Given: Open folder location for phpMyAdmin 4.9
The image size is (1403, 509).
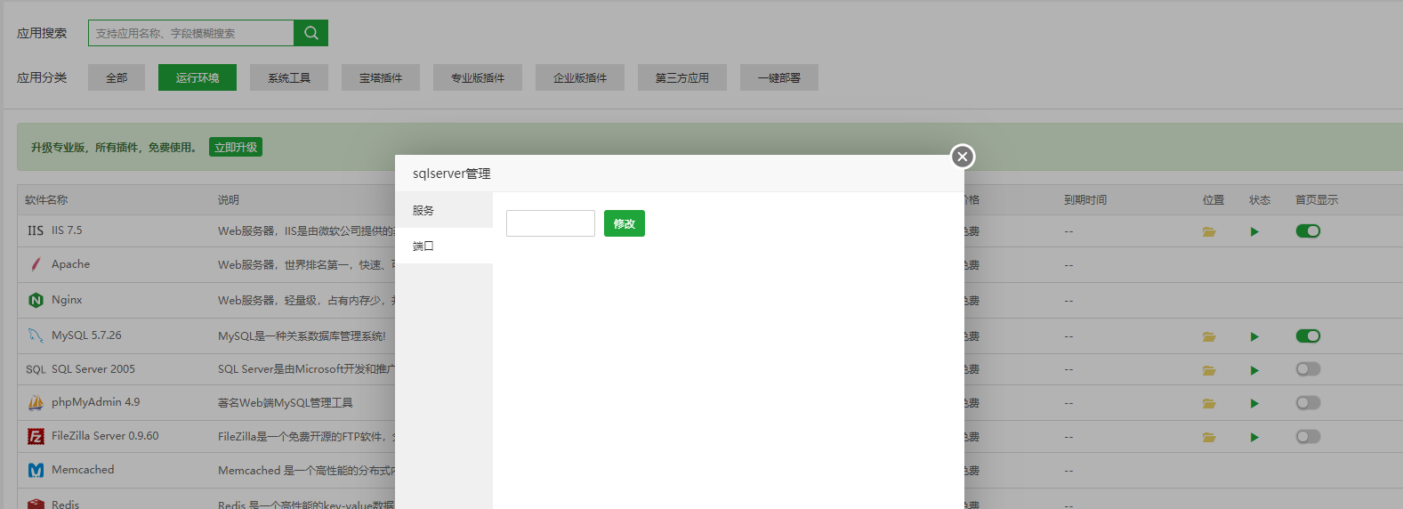Looking at the screenshot, I should pos(1209,403).
